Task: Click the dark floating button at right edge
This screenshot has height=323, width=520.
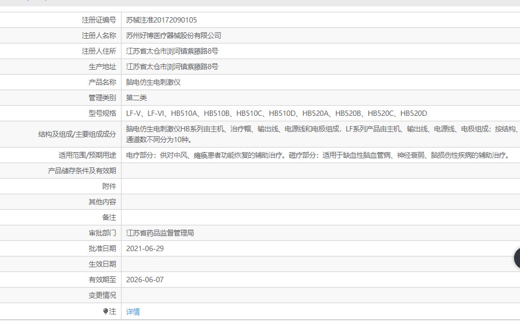Action: (x=517, y=258)
